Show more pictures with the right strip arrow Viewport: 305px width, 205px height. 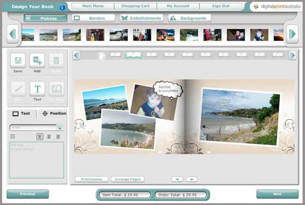tap(292, 34)
